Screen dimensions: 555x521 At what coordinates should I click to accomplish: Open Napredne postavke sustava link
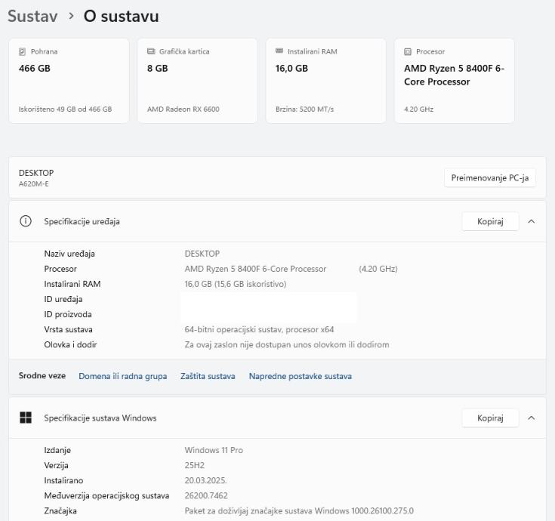pos(300,376)
